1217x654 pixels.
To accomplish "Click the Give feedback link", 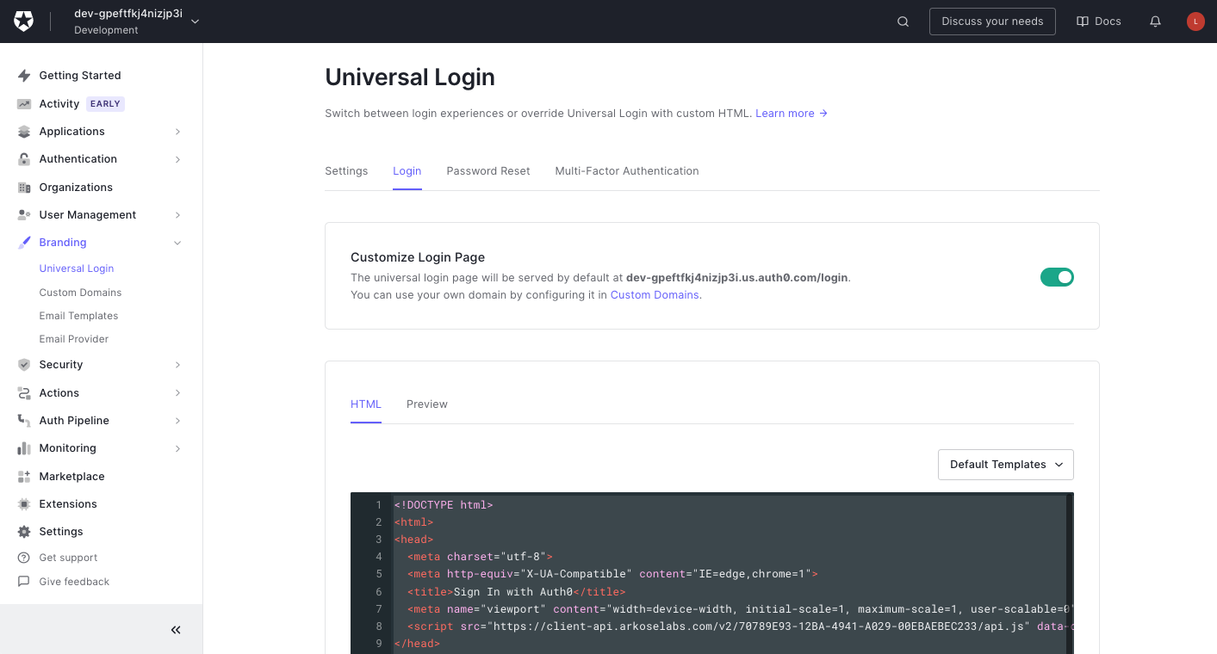I will click(74, 582).
